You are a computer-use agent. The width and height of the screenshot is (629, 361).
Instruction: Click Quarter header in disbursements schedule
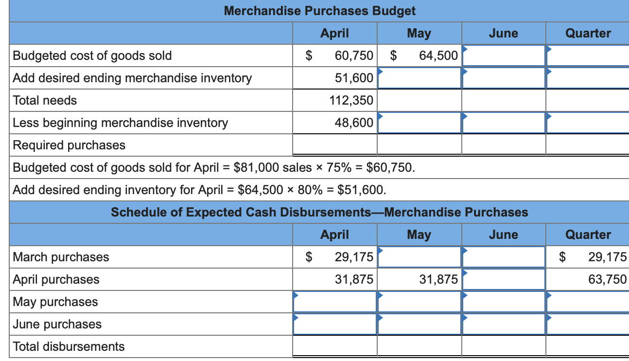tap(588, 235)
